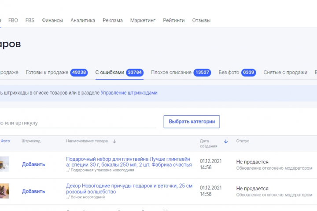
Task: Click the creation date sort arrow
Action: [x=226, y=142]
